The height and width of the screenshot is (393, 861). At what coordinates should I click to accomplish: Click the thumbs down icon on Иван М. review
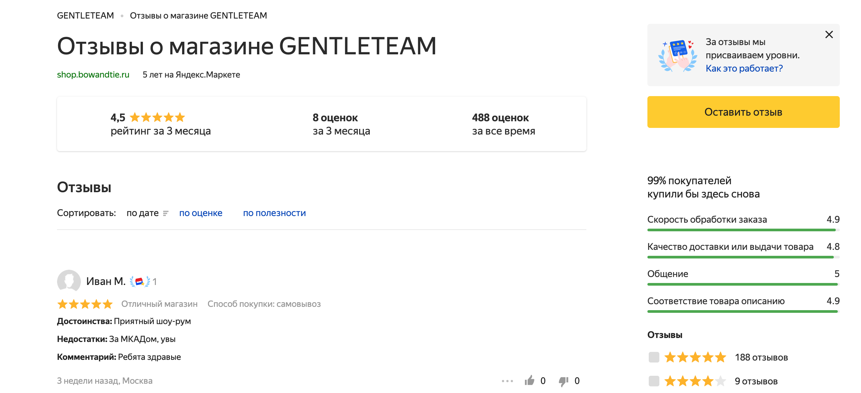pos(563,381)
